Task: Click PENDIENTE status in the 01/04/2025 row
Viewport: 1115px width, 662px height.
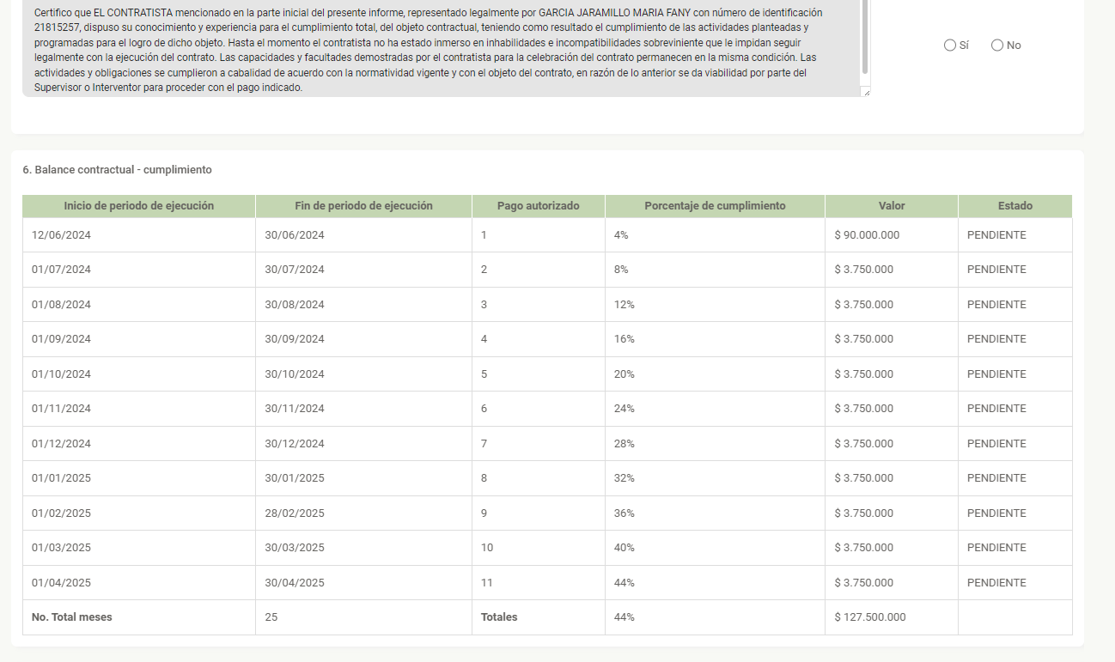Action: (x=1015, y=583)
